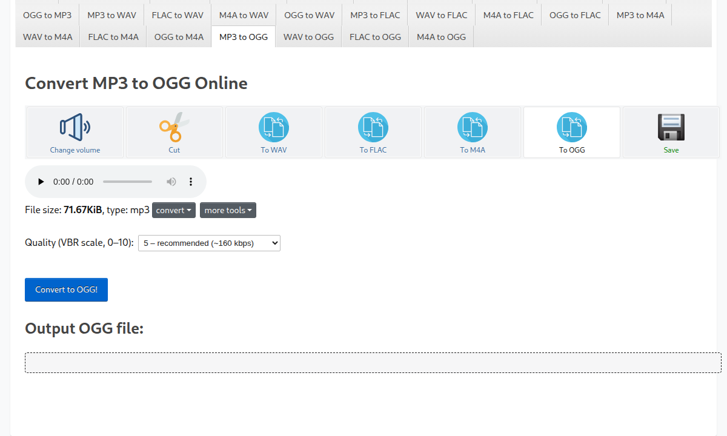Click the Convert MP3 to OGG Online heading

(136, 83)
